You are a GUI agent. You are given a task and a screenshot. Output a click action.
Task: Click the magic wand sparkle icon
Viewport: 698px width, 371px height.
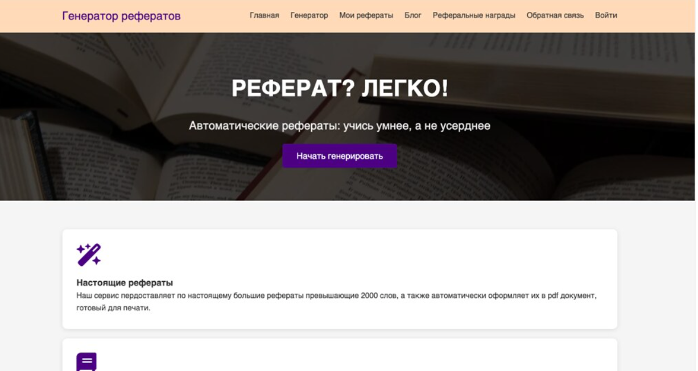[89, 255]
